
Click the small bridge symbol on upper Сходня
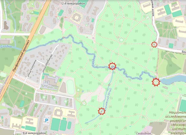64,38
